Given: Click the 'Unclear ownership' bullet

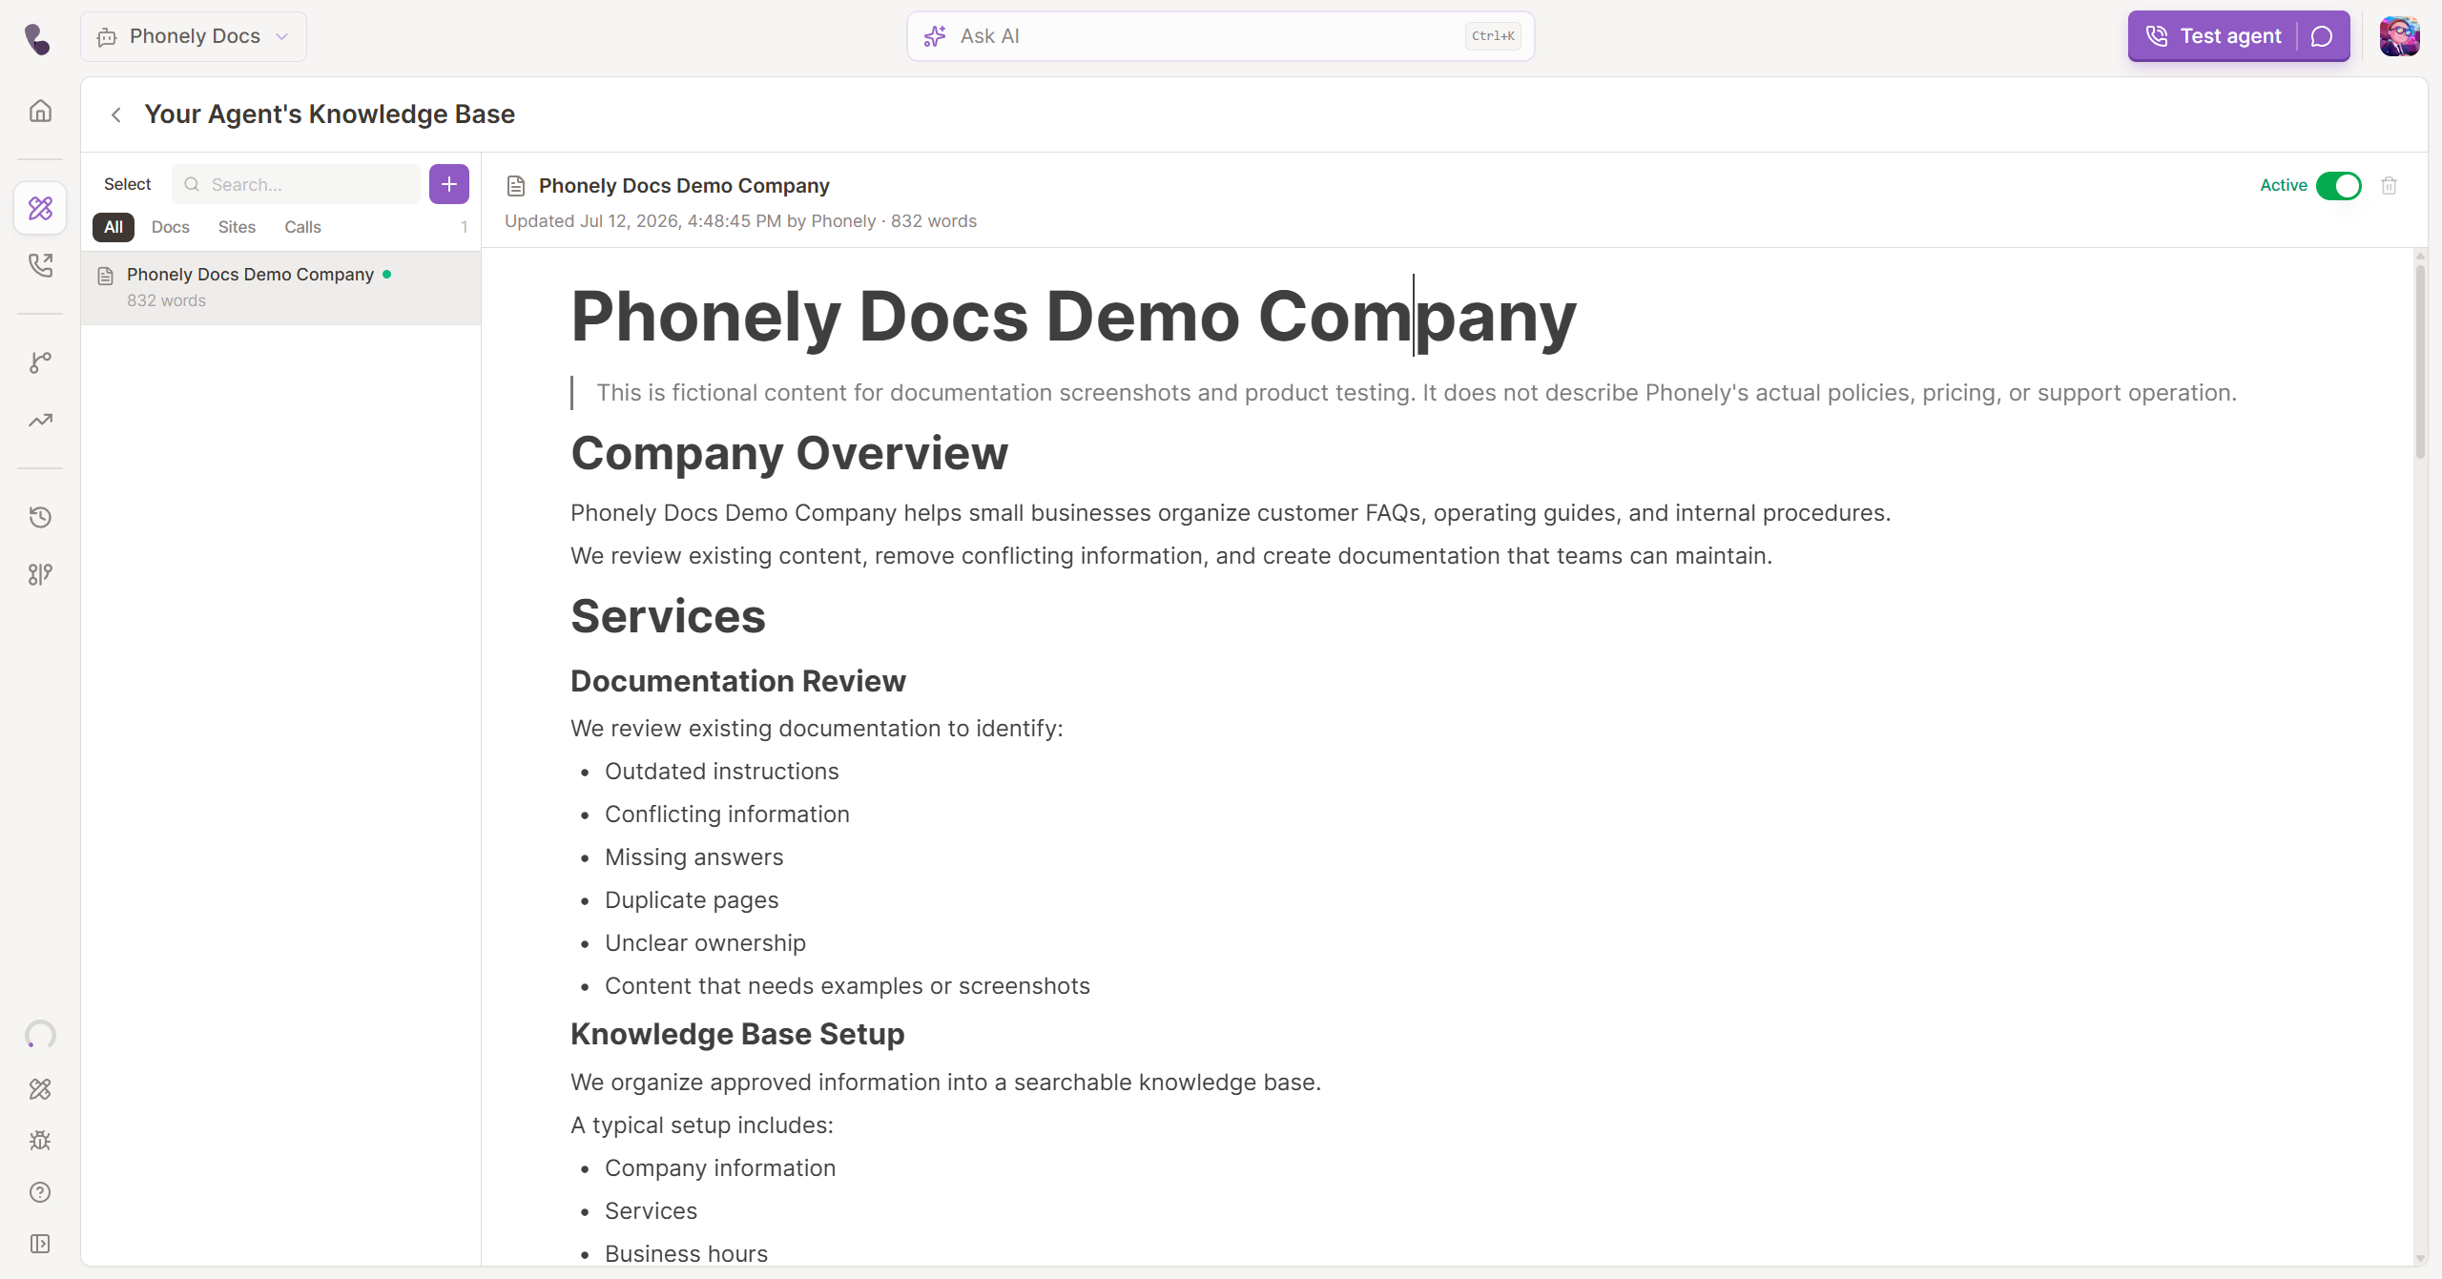Looking at the screenshot, I should [705, 943].
